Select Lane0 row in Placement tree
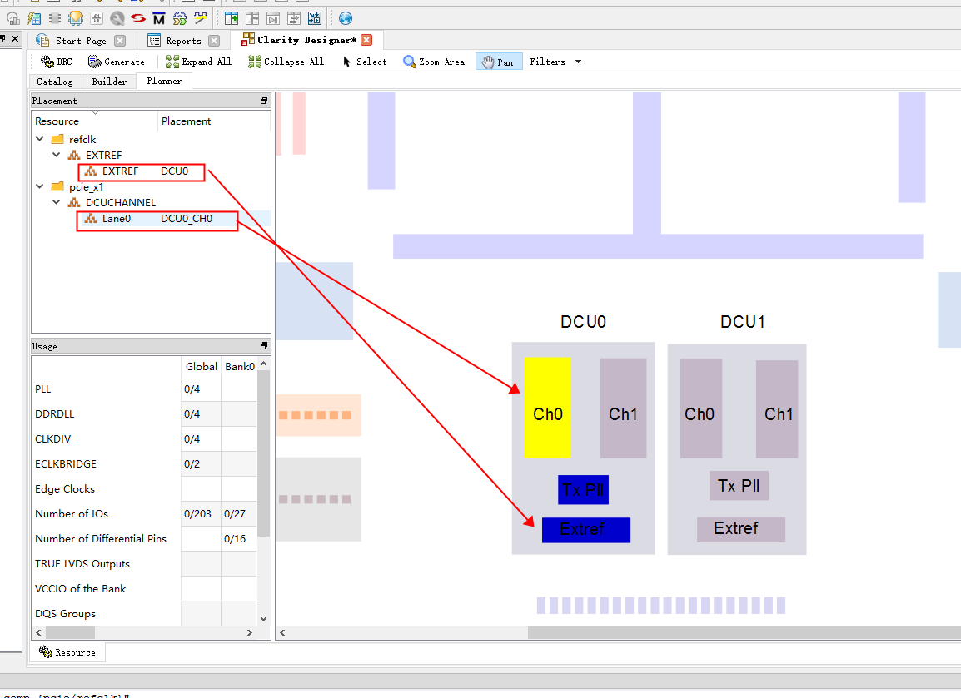 tap(117, 219)
